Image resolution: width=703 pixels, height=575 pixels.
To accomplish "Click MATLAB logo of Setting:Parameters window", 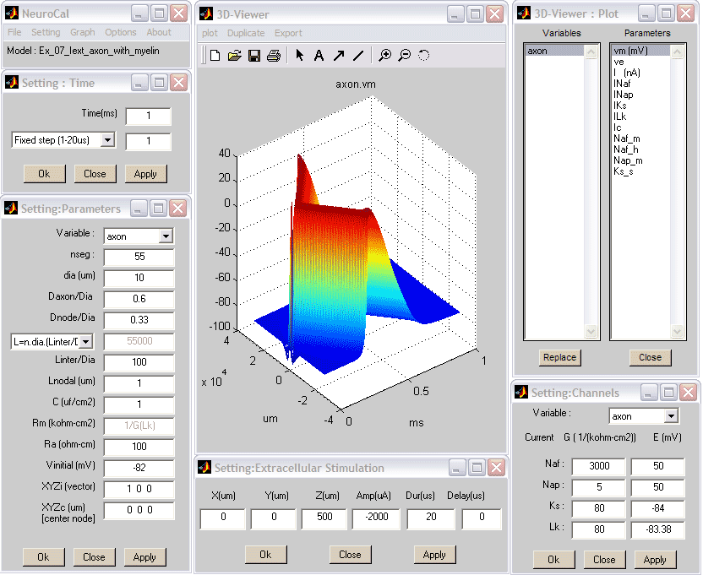I will click(x=11, y=208).
